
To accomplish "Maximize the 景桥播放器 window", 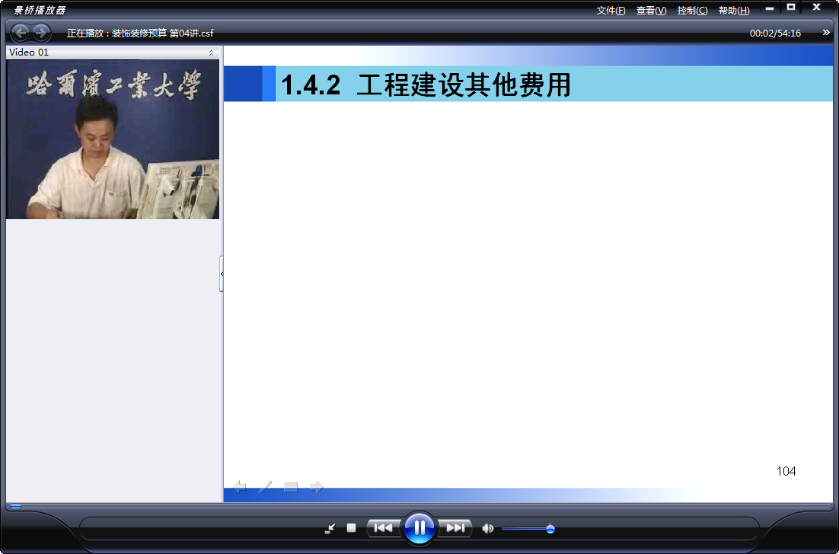I will point(791,7).
